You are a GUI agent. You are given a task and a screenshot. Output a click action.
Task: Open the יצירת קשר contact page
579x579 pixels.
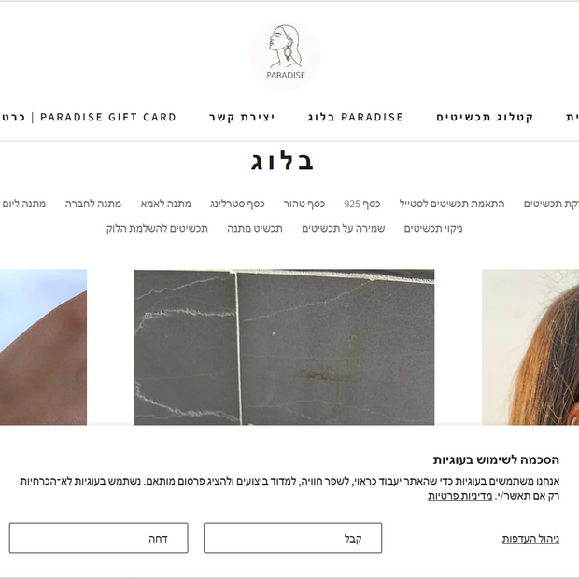[242, 117]
